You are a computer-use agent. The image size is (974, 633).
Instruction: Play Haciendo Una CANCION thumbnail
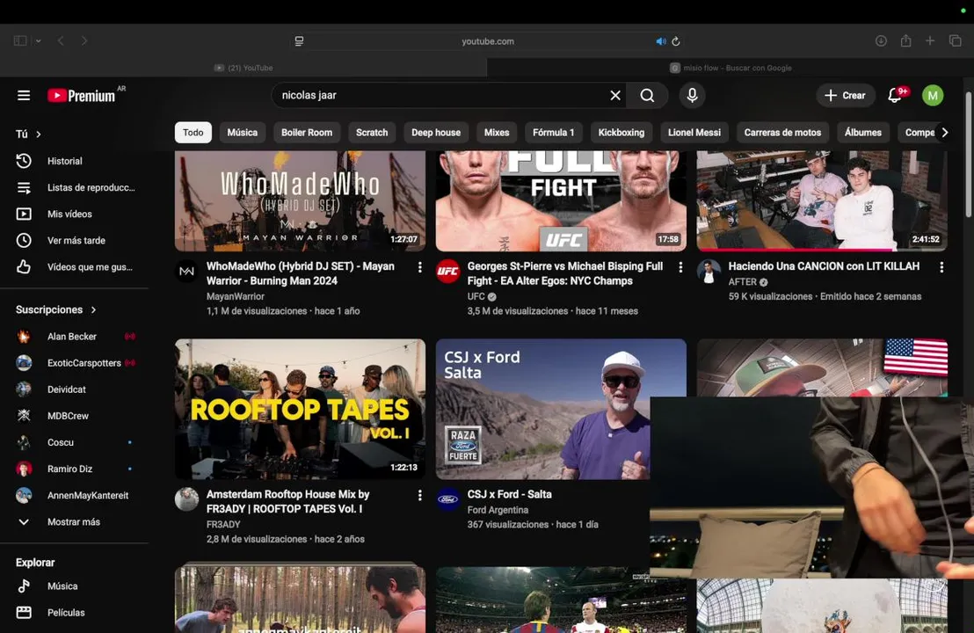tap(822, 200)
